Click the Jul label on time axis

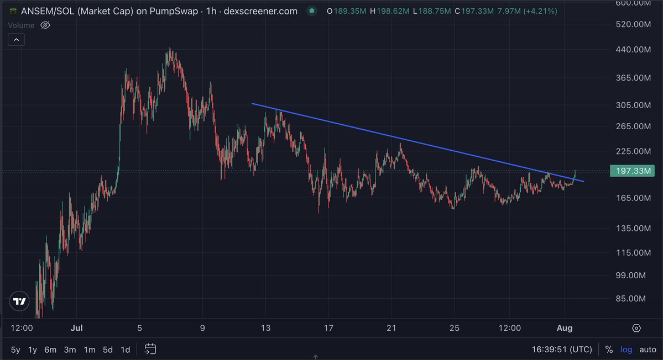[76, 328]
